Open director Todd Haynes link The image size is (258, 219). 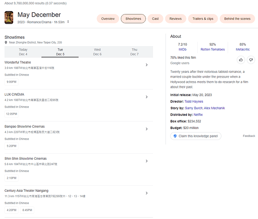pyautogui.click(x=194, y=101)
